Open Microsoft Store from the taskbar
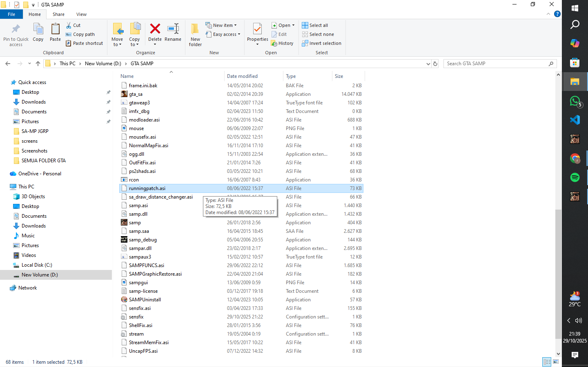Viewport: 588px width, 367px height. coord(575,62)
